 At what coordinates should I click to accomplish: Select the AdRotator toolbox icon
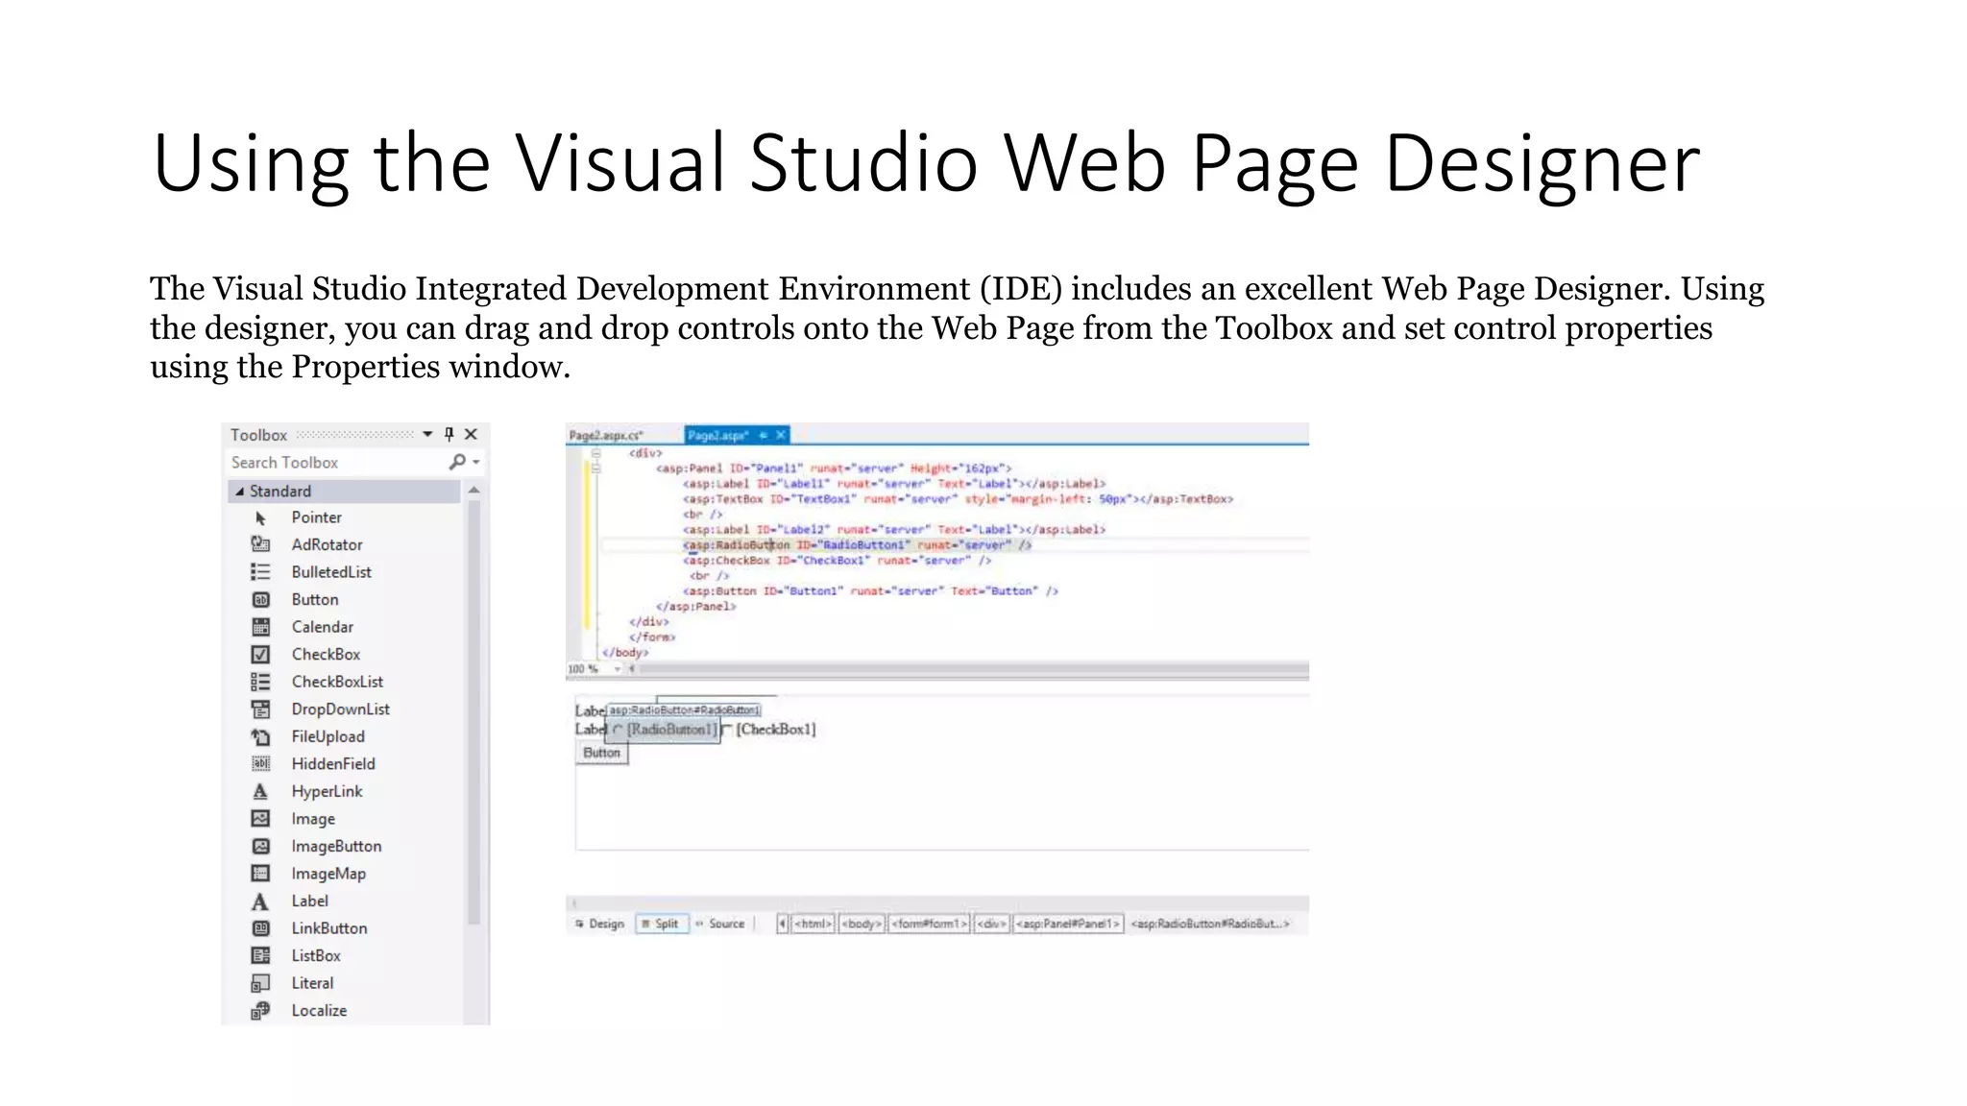pyautogui.click(x=260, y=544)
